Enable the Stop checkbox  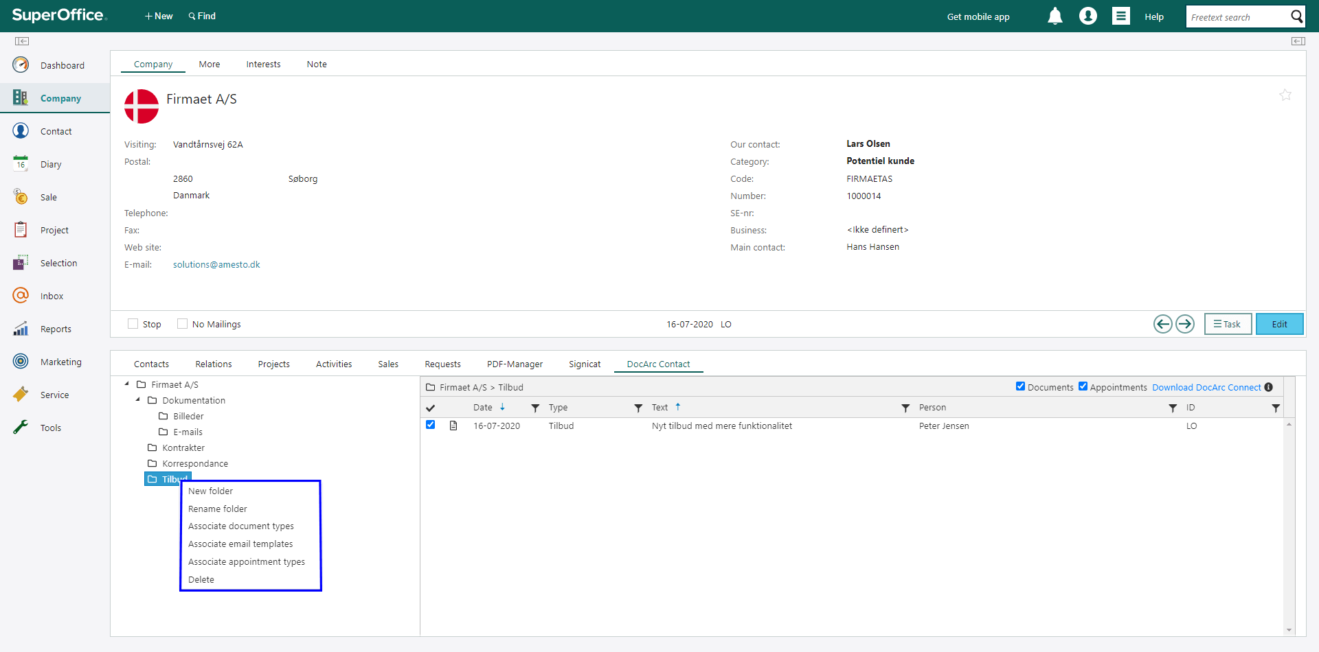(x=133, y=324)
